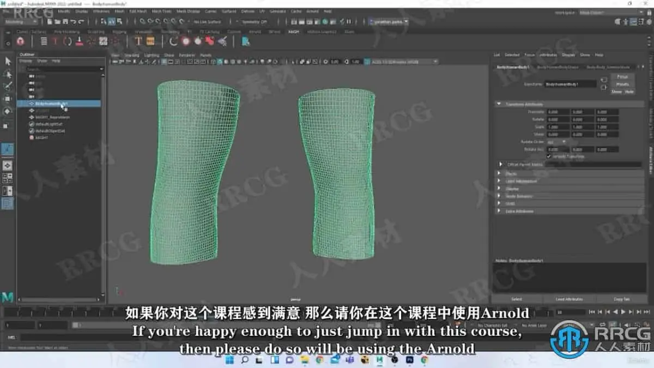This screenshot has width=654, height=368.
Task: Click the Copy Tab button
Action: coord(622,299)
